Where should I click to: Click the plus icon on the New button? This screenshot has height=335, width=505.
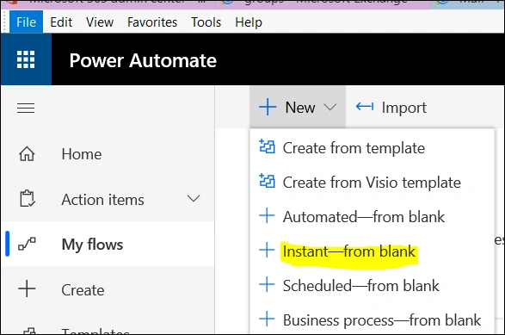(268, 107)
